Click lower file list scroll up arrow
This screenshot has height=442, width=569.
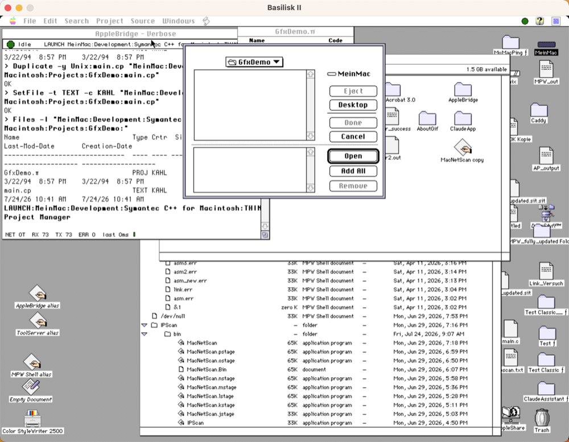click(x=311, y=152)
